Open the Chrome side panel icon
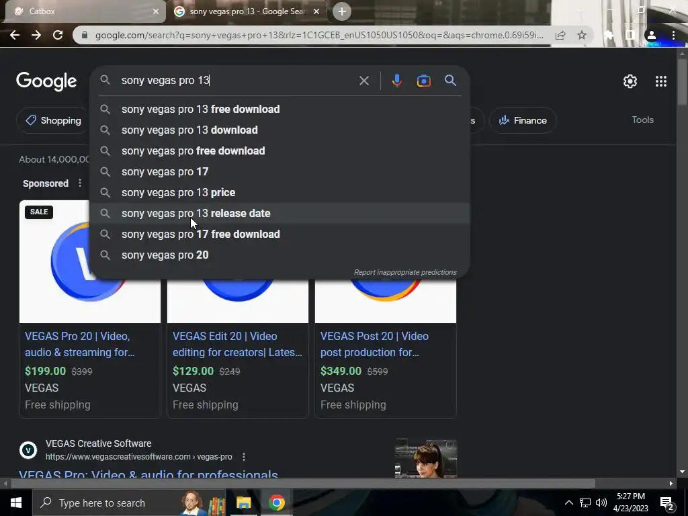688x516 pixels. pyautogui.click(x=630, y=35)
